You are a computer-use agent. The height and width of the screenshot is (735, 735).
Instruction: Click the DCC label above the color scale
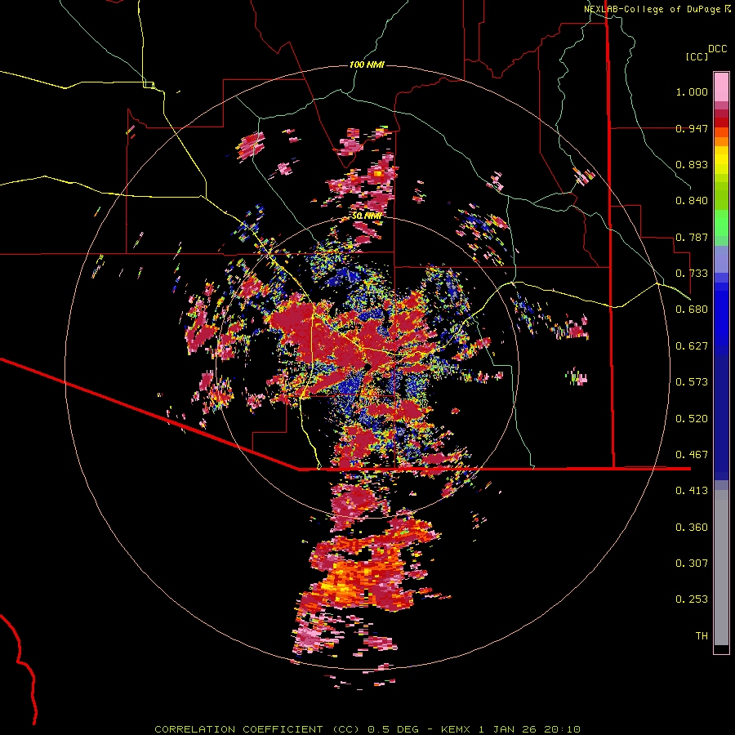coord(717,49)
